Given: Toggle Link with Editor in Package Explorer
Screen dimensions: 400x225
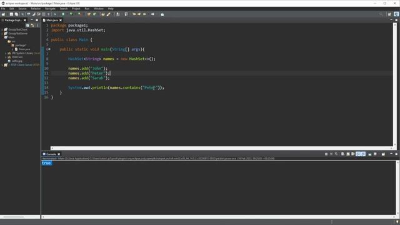Looking at the screenshot, I should click(x=32, y=25).
